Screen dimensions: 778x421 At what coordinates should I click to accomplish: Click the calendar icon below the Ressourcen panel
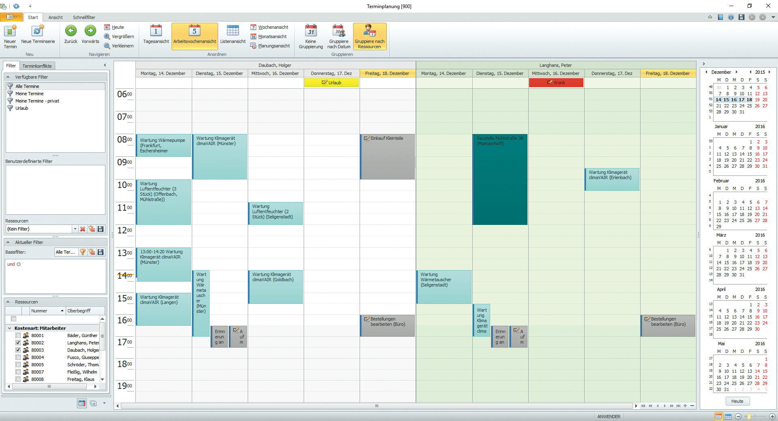(82, 403)
